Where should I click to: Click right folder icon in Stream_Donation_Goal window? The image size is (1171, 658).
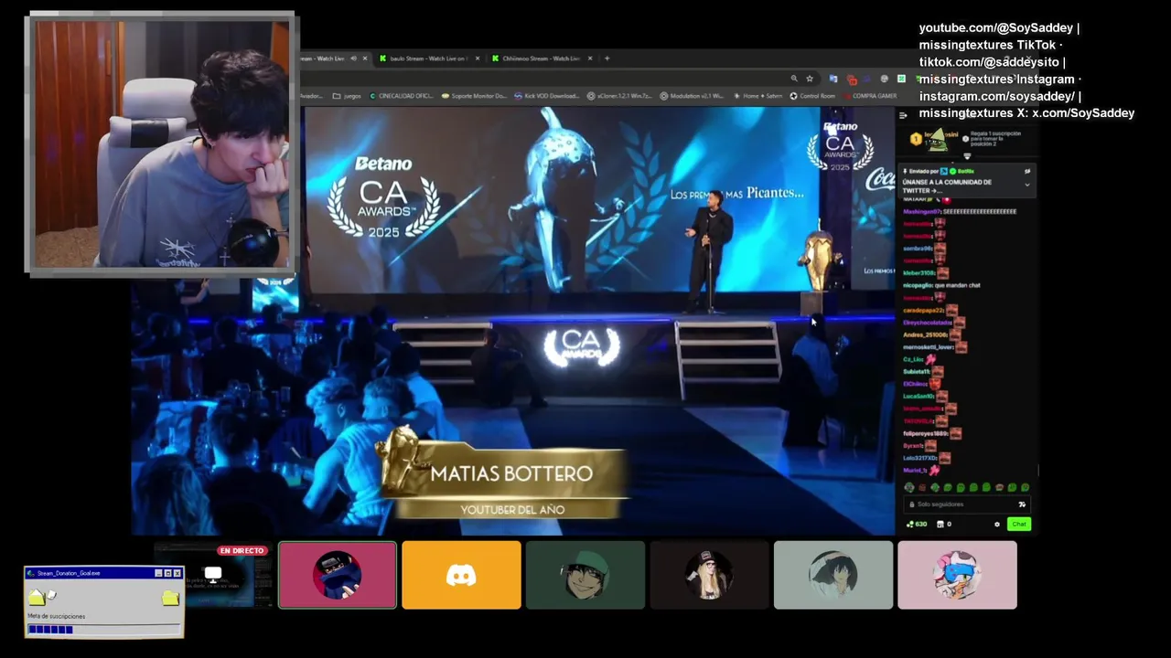click(x=170, y=598)
